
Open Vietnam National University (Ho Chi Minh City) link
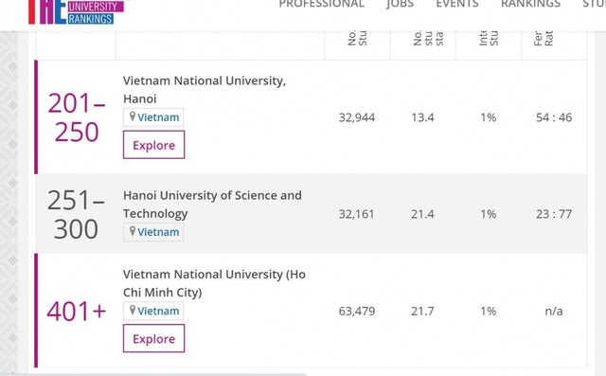tap(214, 283)
